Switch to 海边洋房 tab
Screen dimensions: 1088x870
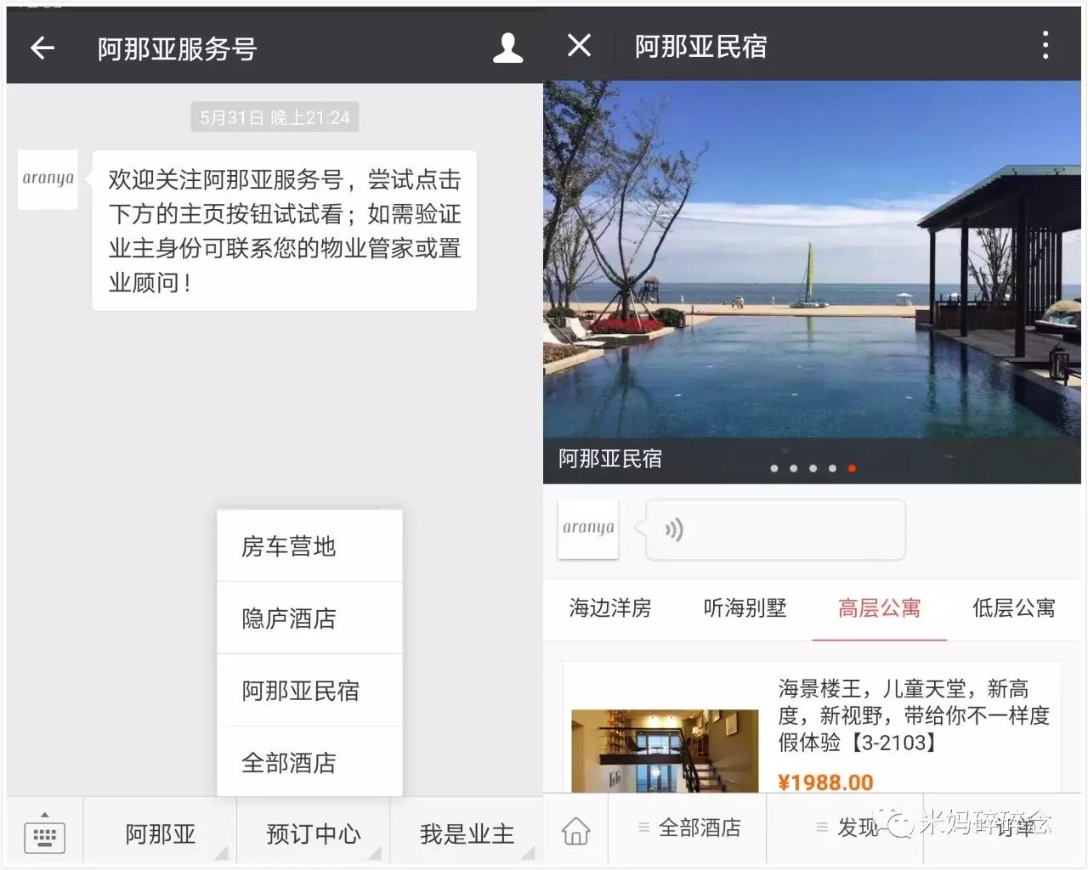coord(610,608)
